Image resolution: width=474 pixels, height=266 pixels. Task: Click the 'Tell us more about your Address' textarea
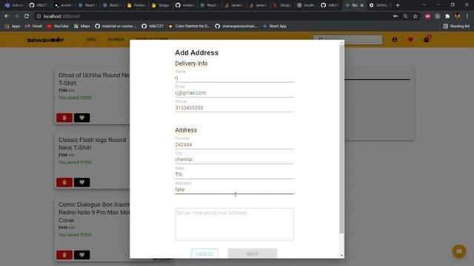tap(234, 224)
